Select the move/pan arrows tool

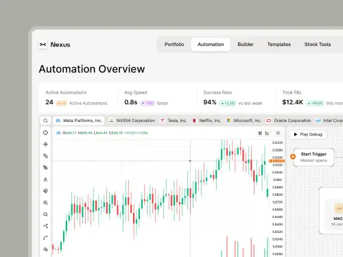(45, 145)
